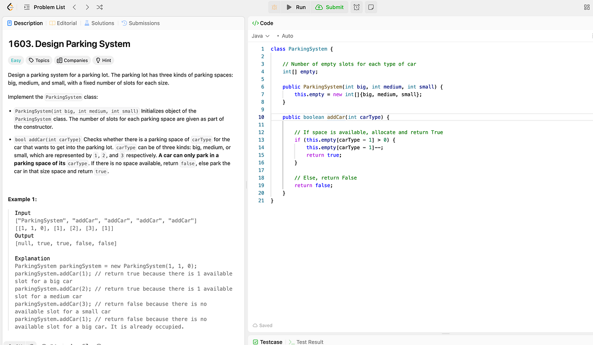Click the debug bug icon
Image resolution: width=593 pixels, height=345 pixels.
[274, 7]
